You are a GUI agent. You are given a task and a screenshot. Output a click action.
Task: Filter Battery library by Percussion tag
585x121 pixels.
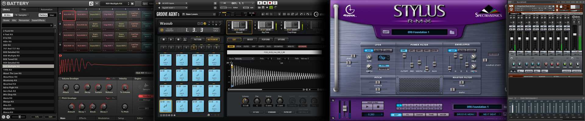[x=24, y=21]
